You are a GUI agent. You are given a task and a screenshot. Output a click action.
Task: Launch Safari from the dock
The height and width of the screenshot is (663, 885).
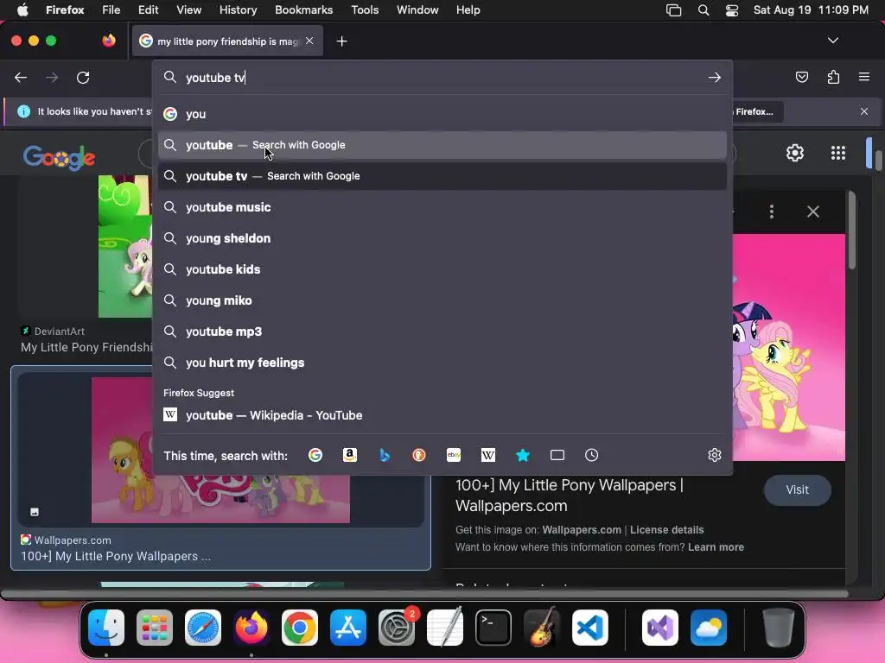click(203, 628)
